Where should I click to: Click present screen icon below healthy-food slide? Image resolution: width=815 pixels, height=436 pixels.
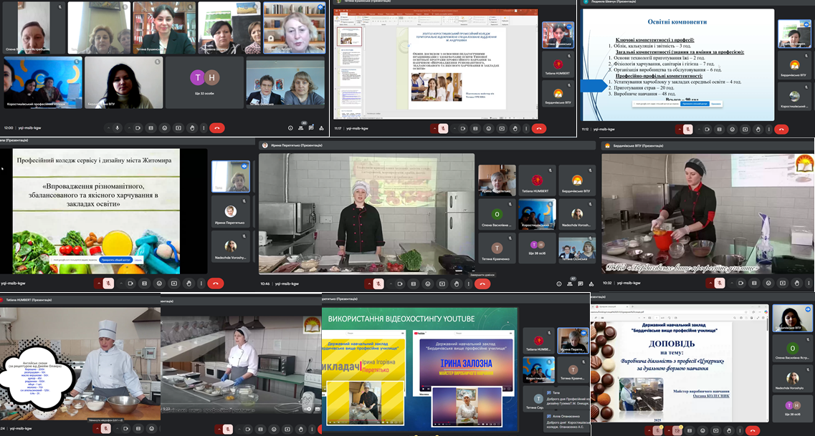coord(176,284)
